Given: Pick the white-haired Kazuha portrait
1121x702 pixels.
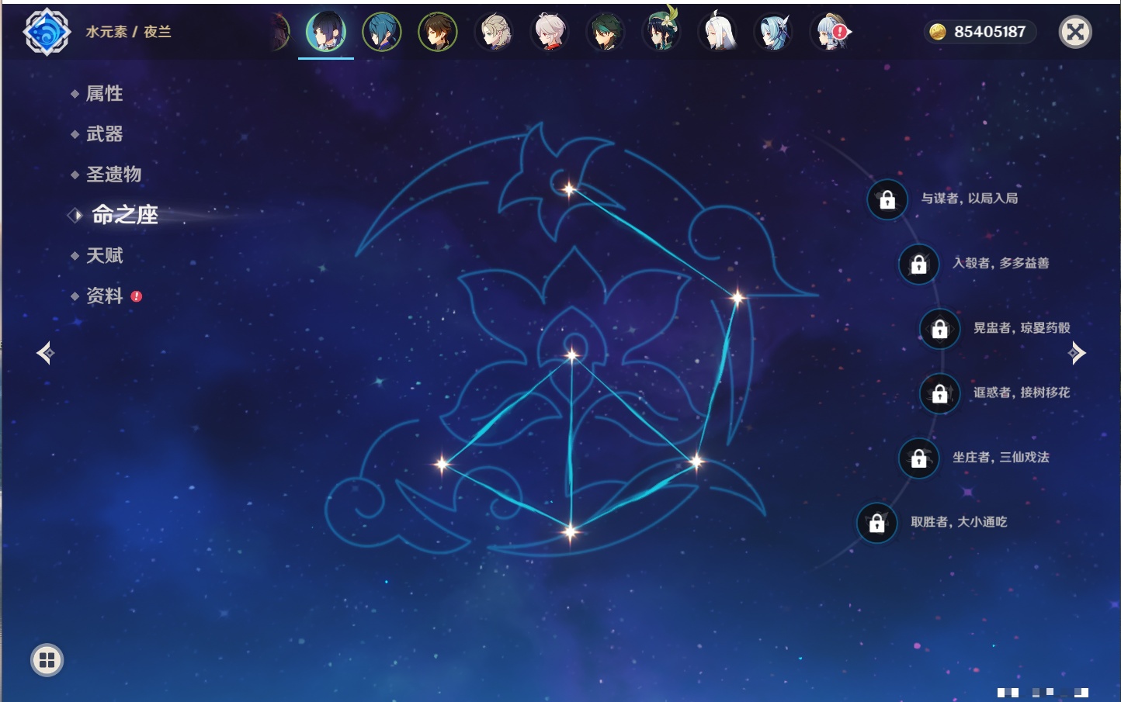Looking at the screenshot, I should tap(550, 32).
